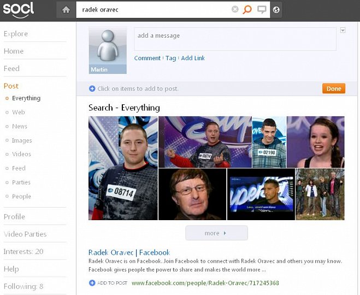Click the Add Link option
Viewport: 360px width, 295px height.
193,58
